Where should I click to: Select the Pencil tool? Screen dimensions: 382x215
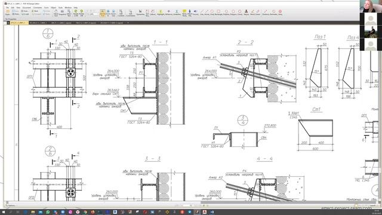252,13
